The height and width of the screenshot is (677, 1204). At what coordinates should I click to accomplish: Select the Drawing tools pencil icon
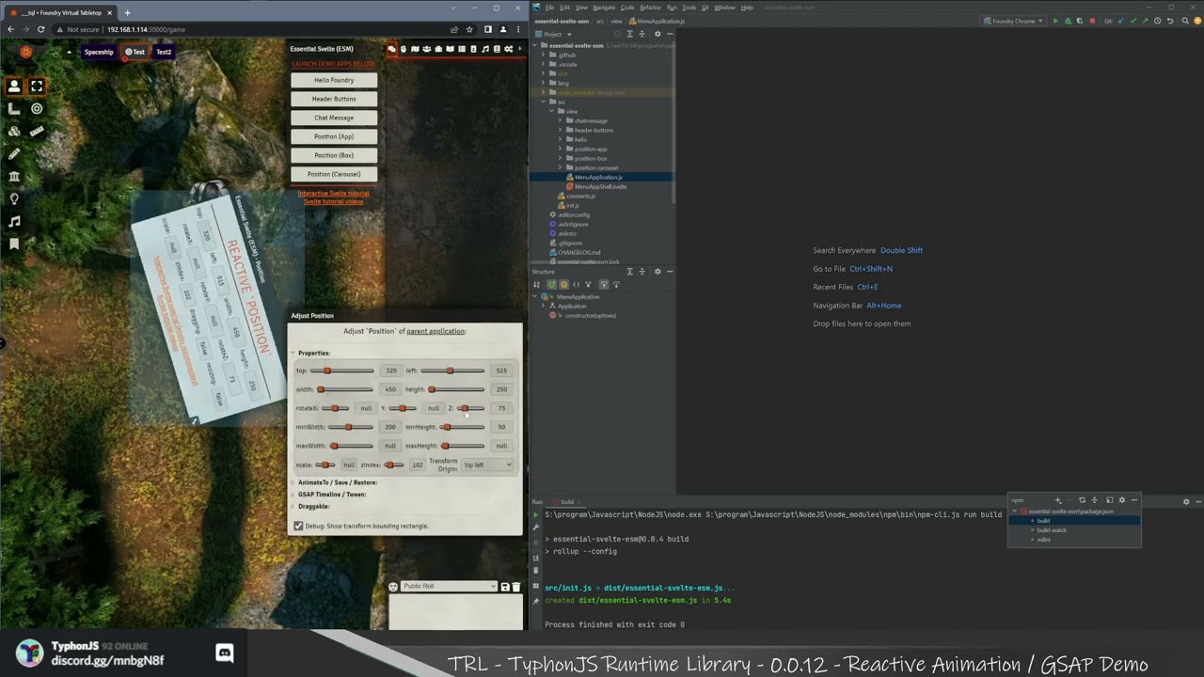pos(13,154)
